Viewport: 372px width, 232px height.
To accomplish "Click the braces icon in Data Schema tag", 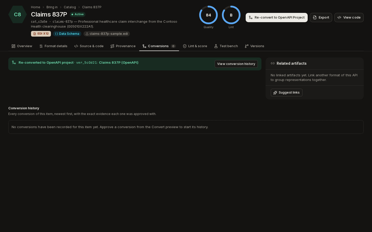I will click(57, 34).
